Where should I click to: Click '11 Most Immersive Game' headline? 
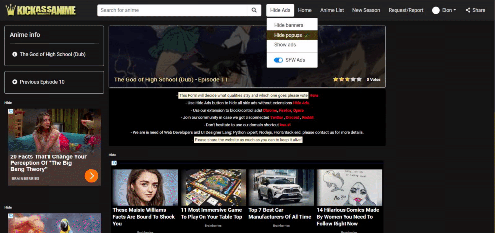click(211, 213)
